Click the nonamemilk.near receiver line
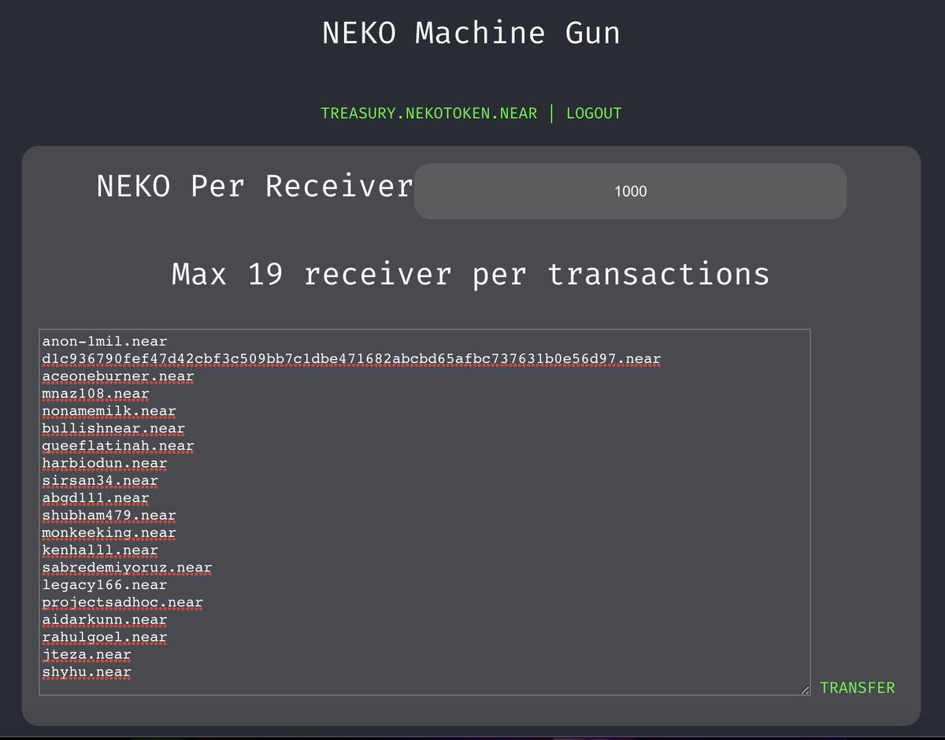The height and width of the screenshot is (740, 945). [x=109, y=411]
